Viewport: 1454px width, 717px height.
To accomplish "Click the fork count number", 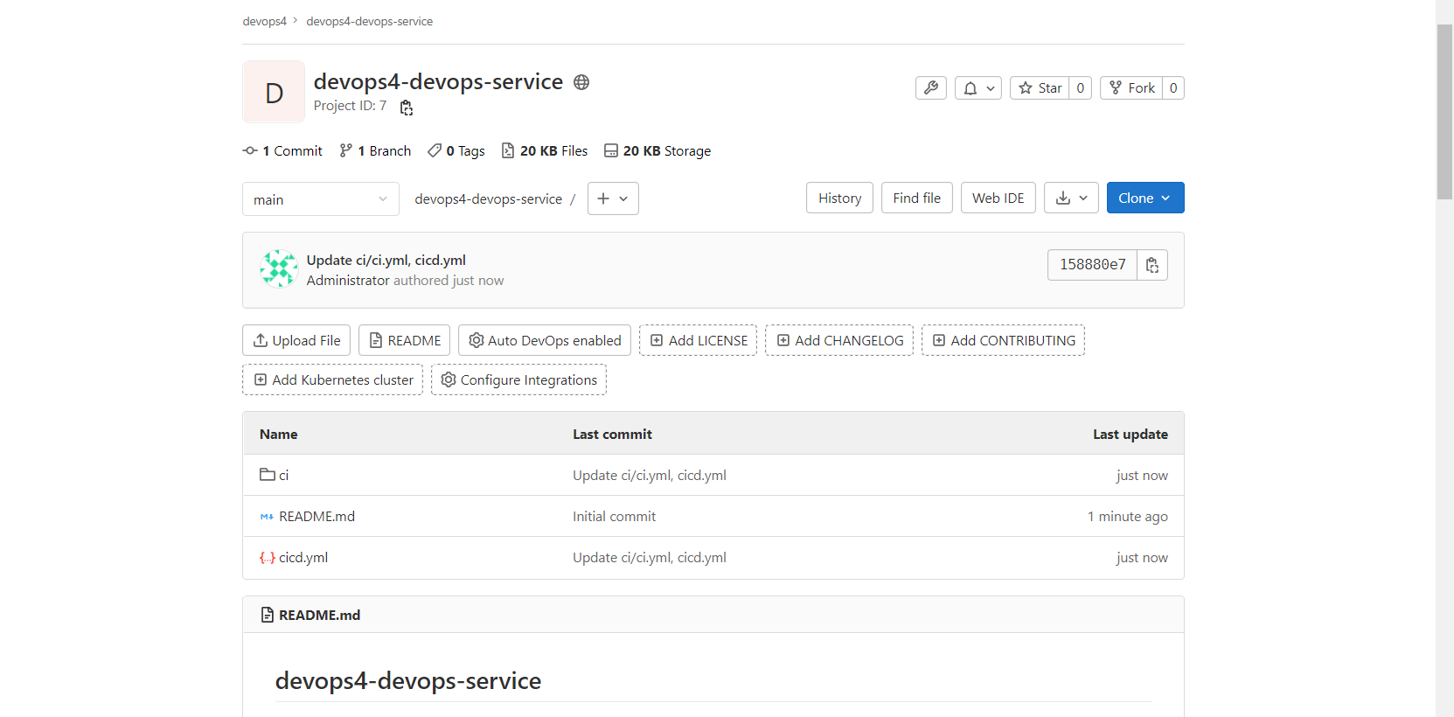I will [1173, 88].
